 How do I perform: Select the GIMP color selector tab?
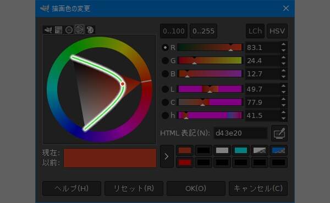[x=48, y=30]
